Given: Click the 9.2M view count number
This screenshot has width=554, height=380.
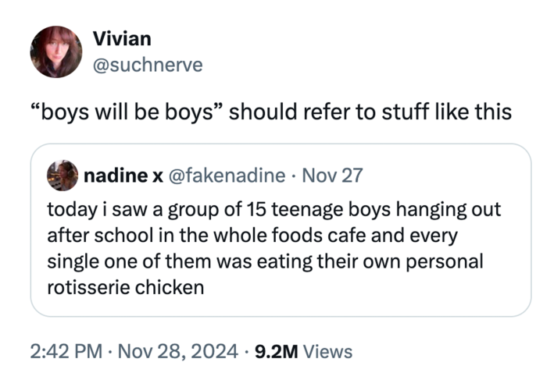Looking at the screenshot, I should click(276, 352).
